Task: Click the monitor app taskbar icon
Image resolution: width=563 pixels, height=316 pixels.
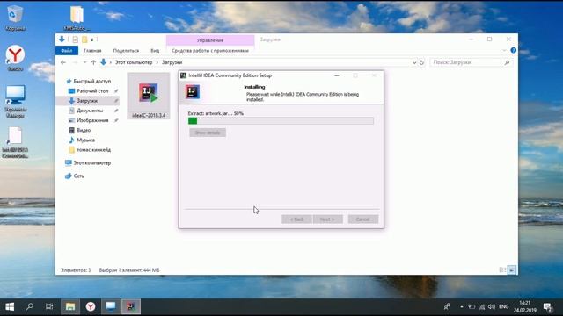Action: pos(111,306)
